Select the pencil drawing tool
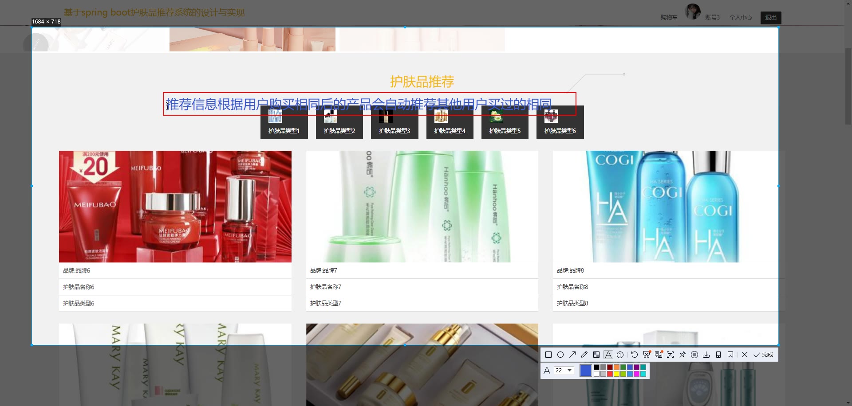The height and width of the screenshot is (406, 852). (x=584, y=355)
